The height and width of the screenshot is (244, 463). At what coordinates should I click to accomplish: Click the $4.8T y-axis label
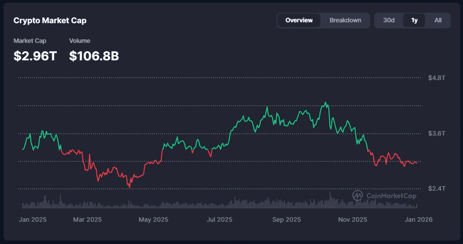pyautogui.click(x=436, y=78)
